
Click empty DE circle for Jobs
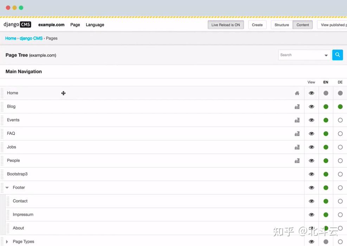[x=340, y=147]
